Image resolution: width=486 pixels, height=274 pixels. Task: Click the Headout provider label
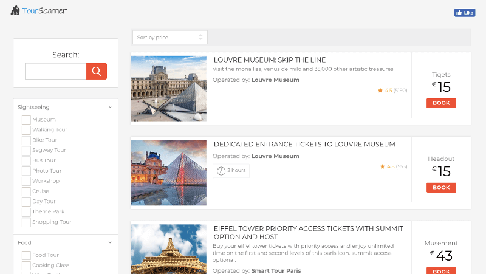click(441, 159)
